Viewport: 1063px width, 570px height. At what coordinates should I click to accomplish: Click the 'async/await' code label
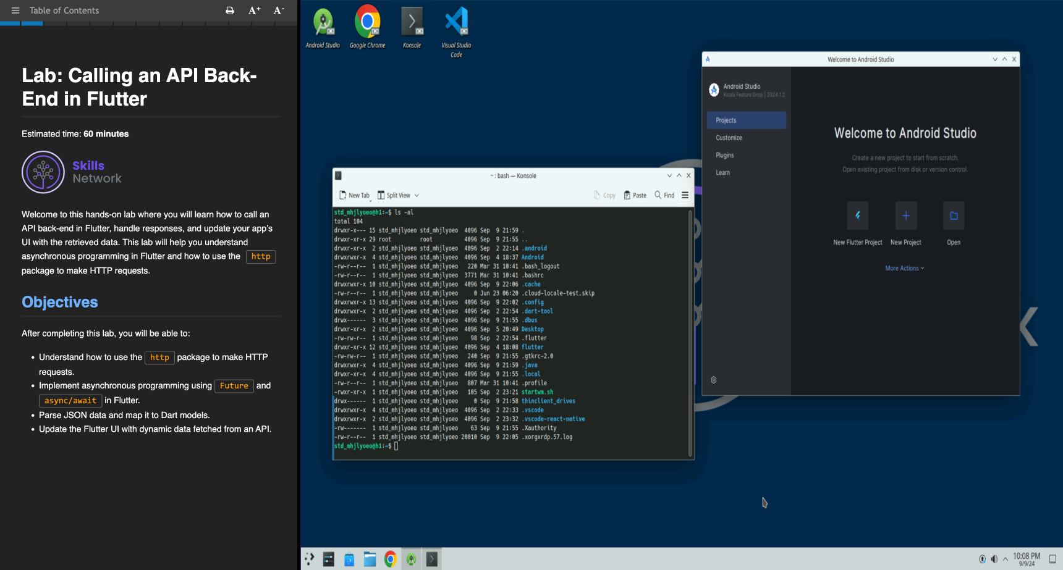pos(70,400)
